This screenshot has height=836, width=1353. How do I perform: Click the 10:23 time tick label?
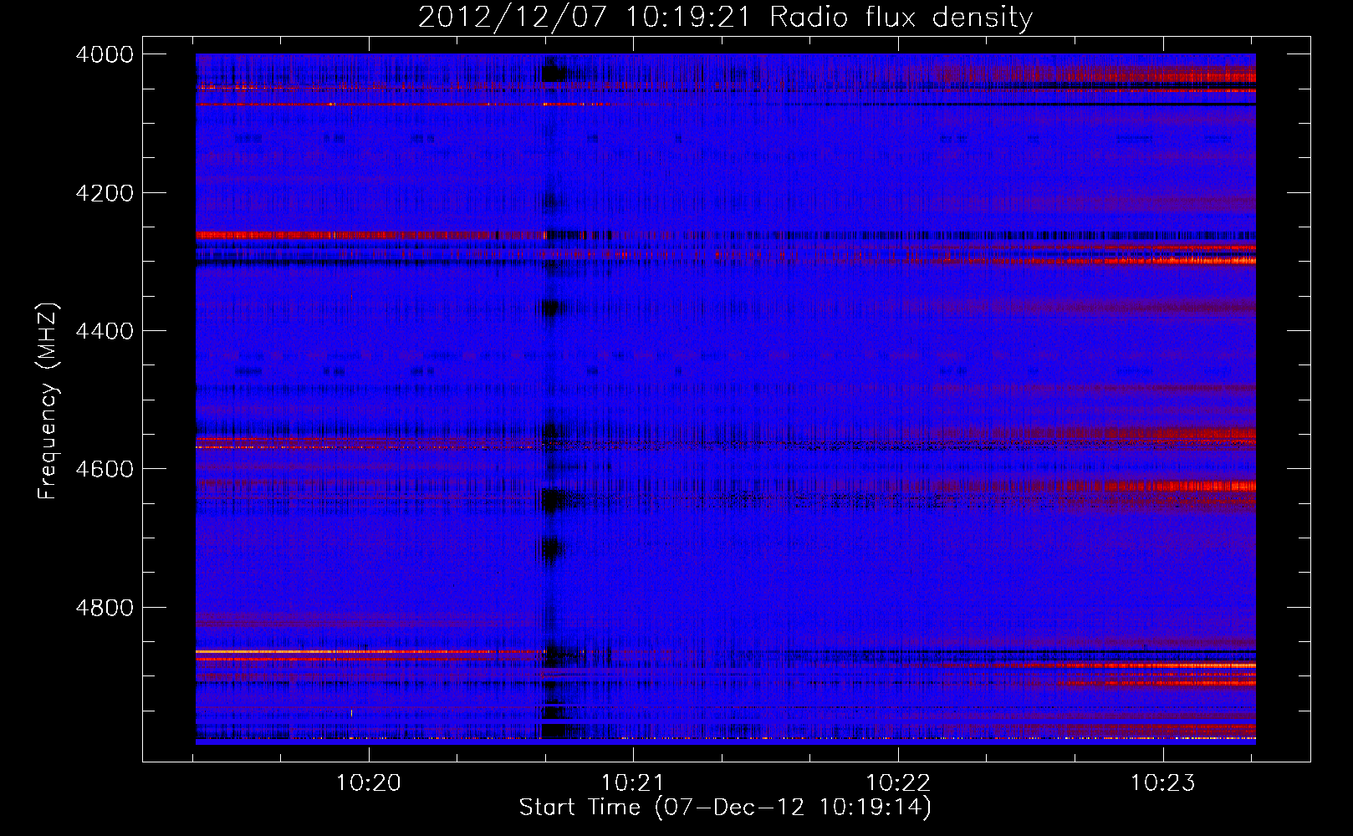tap(1163, 783)
